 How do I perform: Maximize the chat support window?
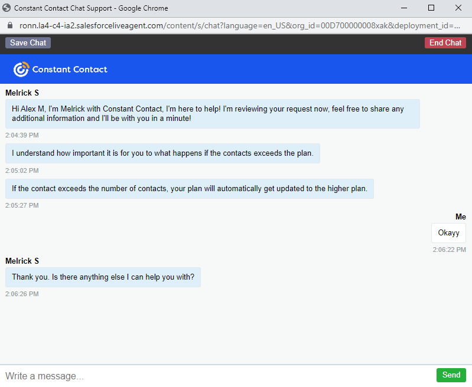coord(431,8)
